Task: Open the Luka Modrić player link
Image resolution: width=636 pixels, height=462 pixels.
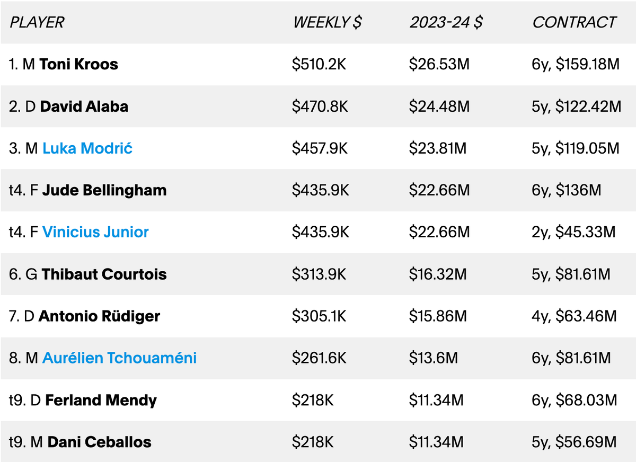Action: point(87,148)
